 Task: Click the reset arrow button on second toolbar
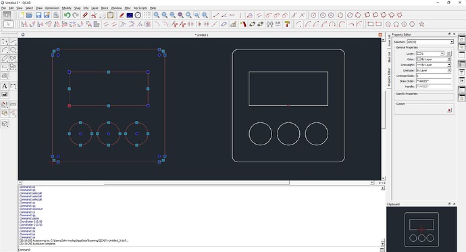point(9,24)
